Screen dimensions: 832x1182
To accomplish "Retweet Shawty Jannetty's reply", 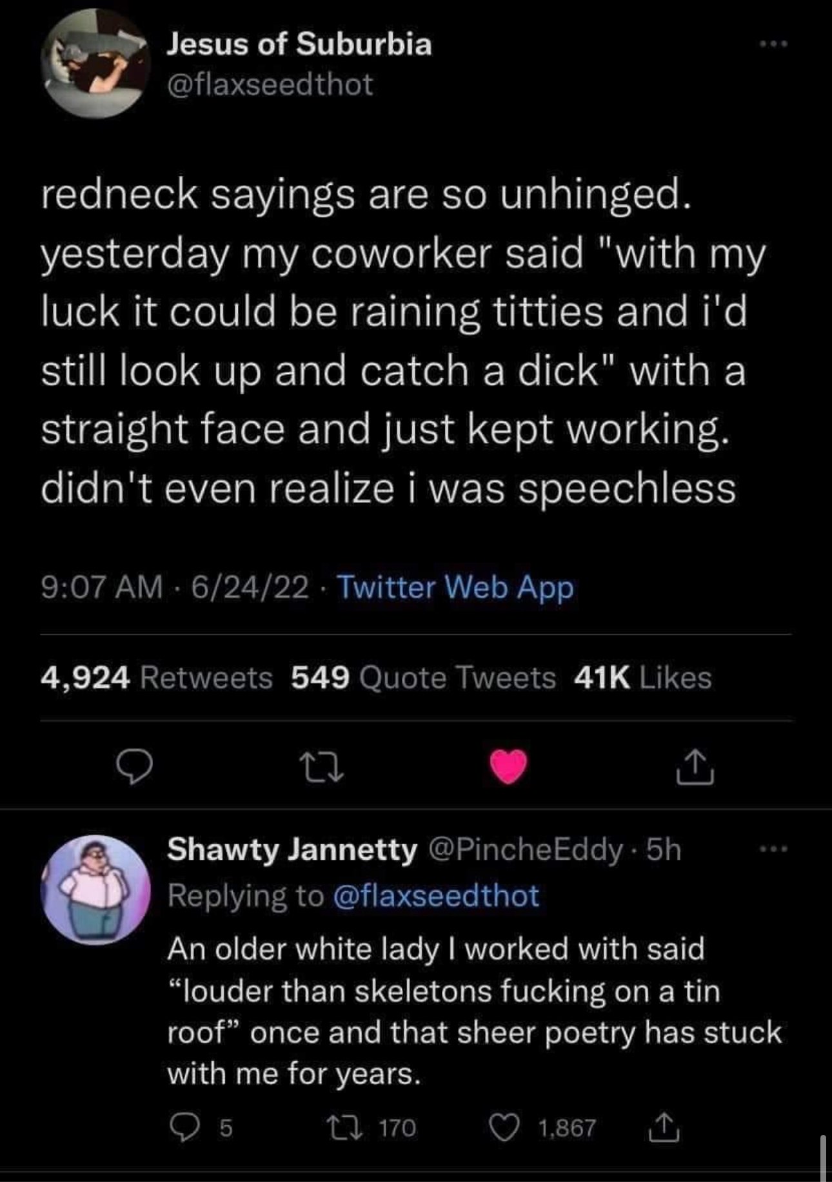I will click(339, 1128).
